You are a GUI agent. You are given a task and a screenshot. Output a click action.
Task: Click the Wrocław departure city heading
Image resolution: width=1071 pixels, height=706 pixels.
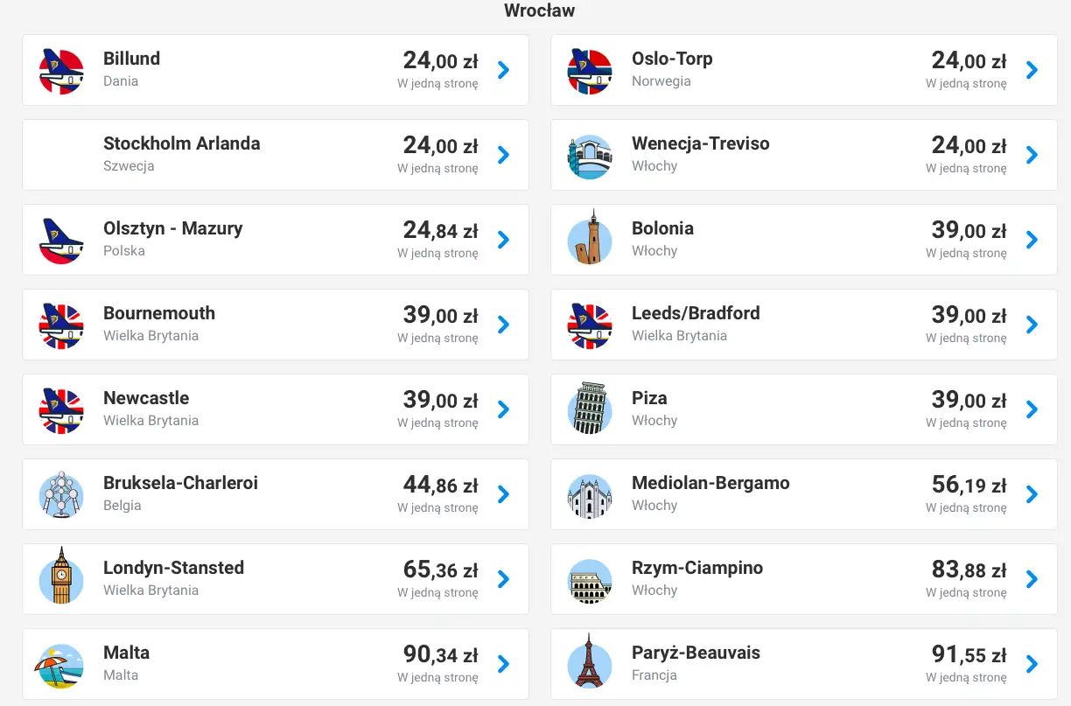tap(539, 10)
